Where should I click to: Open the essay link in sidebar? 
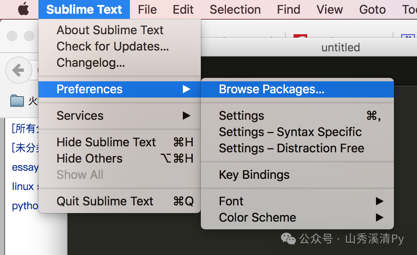pyautogui.click(x=25, y=167)
